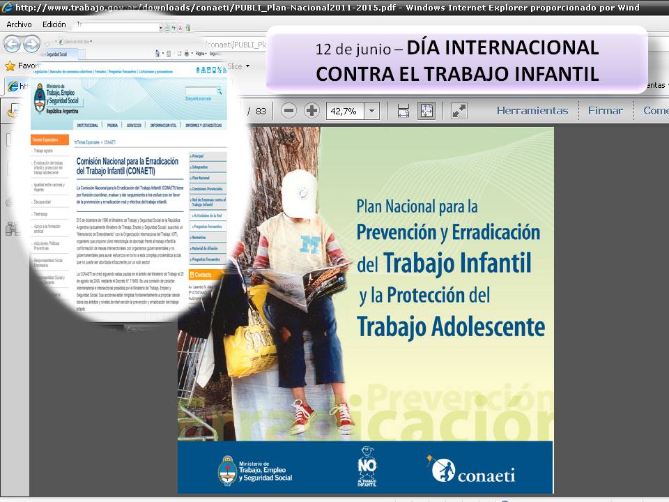This screenshot has width=669, height=502.
Task: Open the INFORMACION UTIL tab on inset website
Action: pyautogui.click(x=163, y=125)
